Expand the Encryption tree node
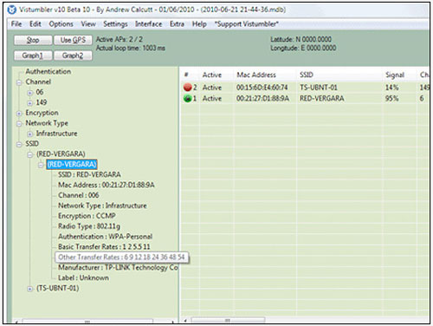433x326 pixels. tap(19, 114)
